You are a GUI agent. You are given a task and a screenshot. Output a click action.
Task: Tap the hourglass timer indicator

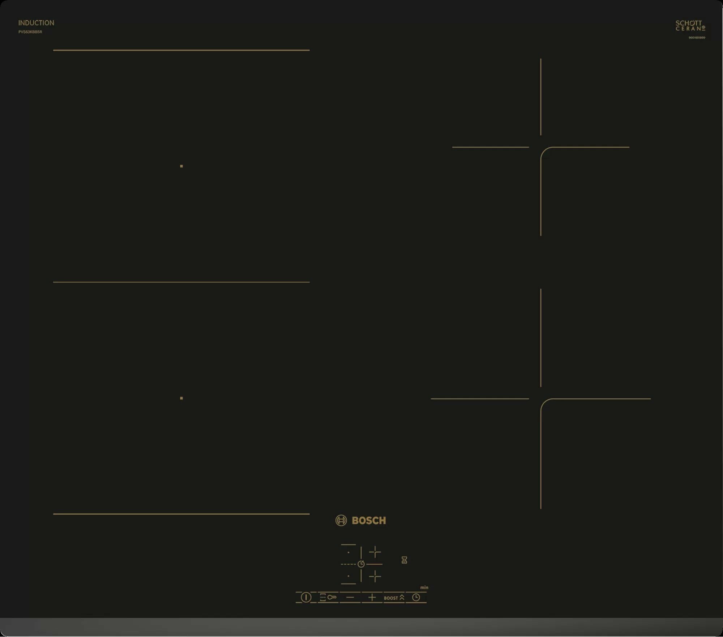(404, 560)
